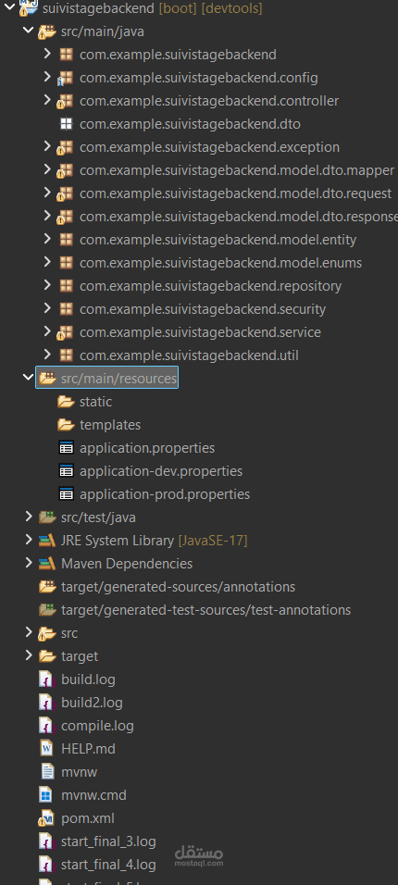Click the suivistagebackend project icon
The image size is (398, 885).
[x=28, y=8]
